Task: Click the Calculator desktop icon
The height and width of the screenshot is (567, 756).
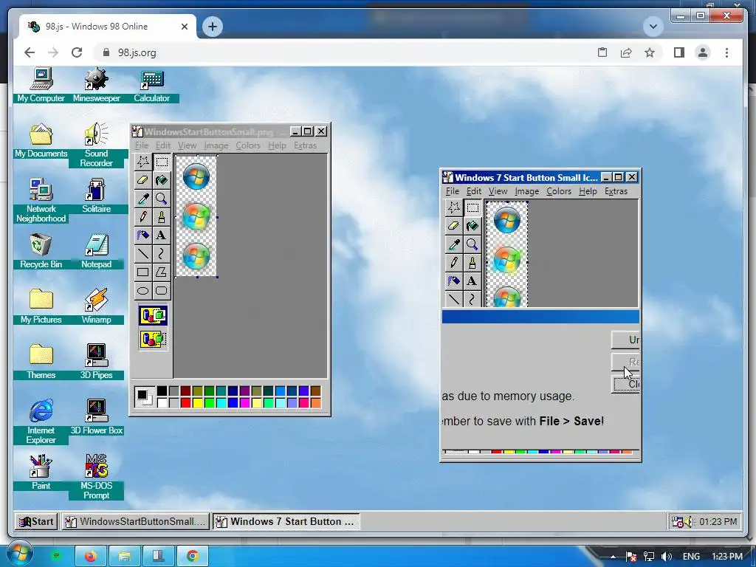Action: coord(151,86)
